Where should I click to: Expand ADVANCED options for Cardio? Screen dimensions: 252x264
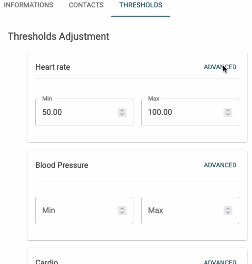click(x=220, y=262)
